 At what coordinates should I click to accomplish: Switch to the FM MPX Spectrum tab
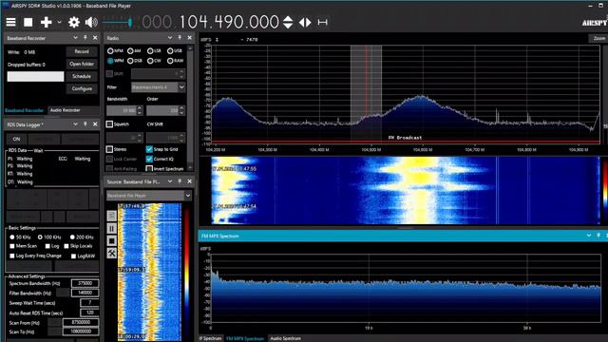point(245,338)
